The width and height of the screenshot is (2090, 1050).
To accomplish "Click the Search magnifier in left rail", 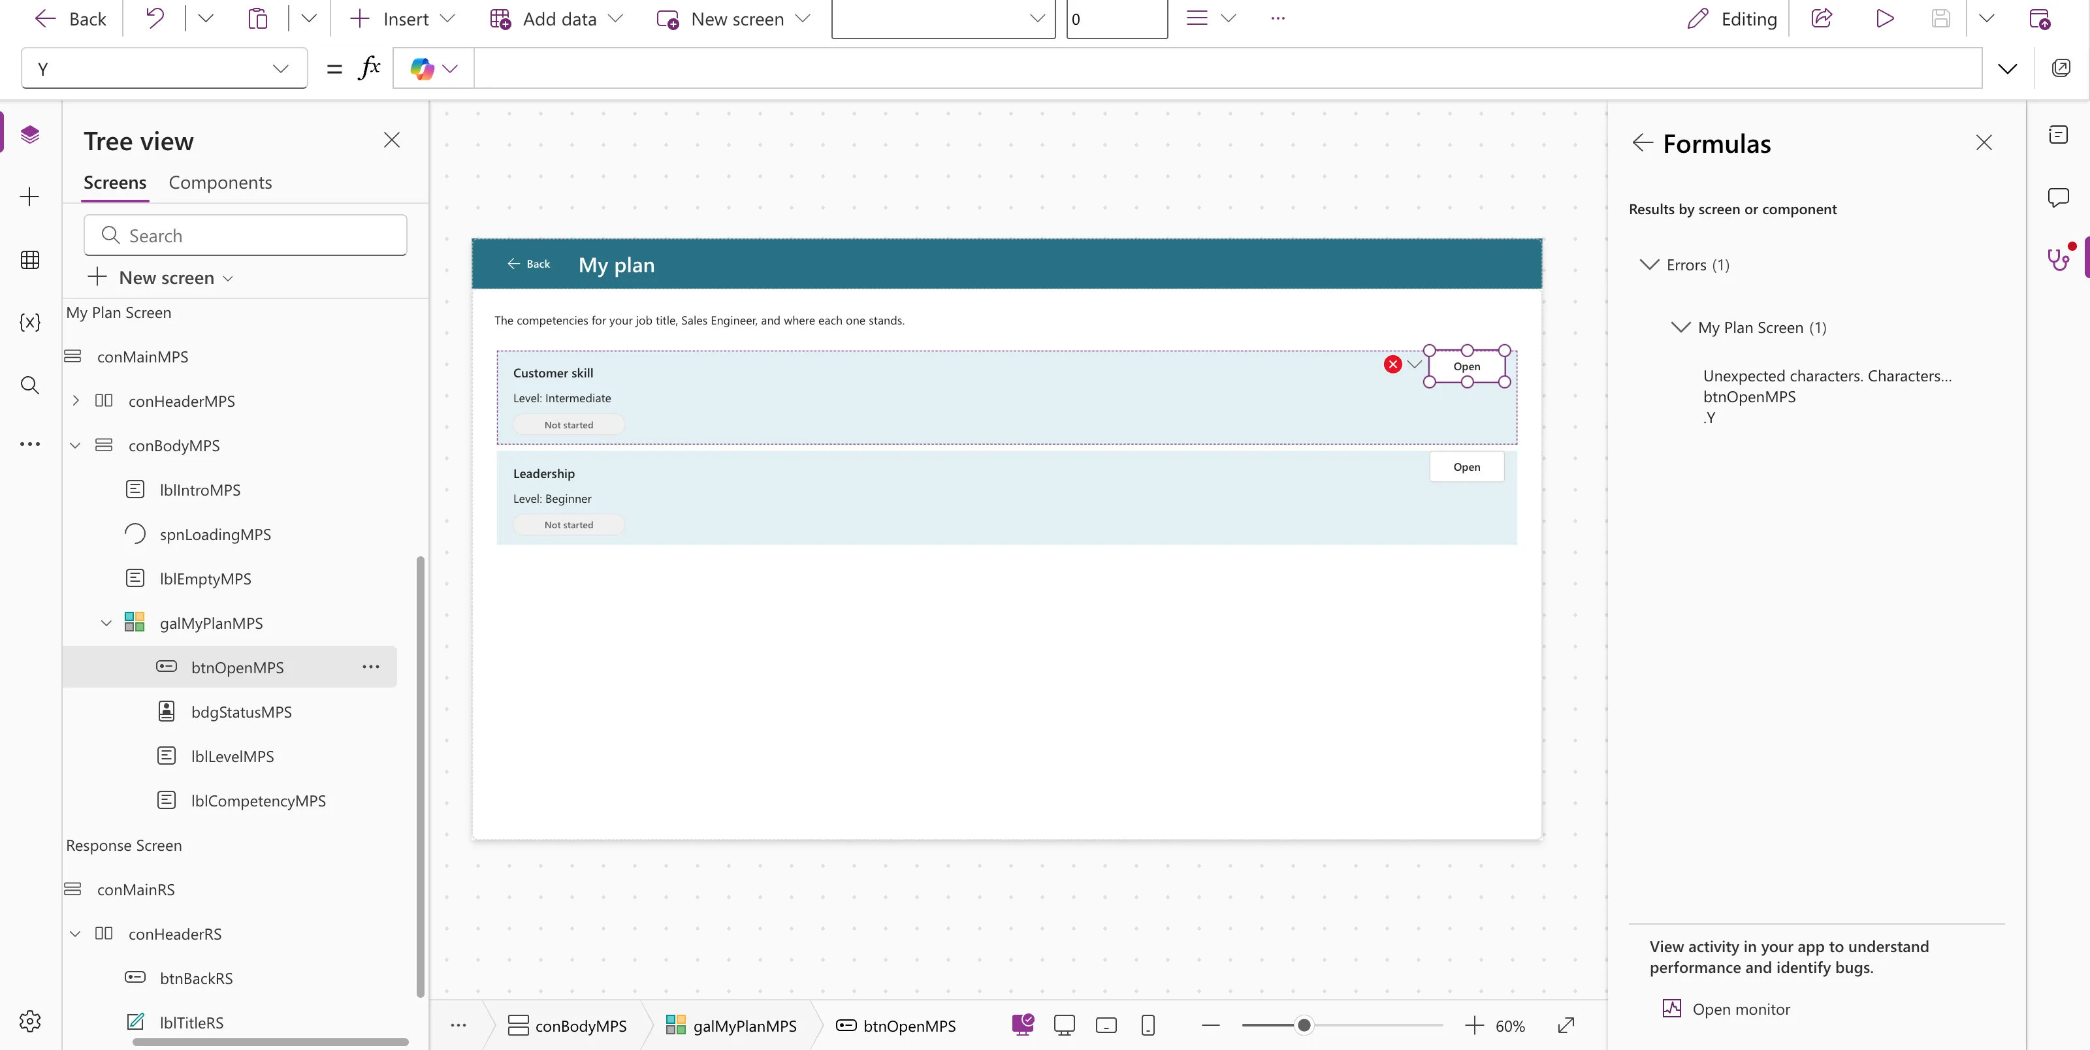I will [30, 385].
